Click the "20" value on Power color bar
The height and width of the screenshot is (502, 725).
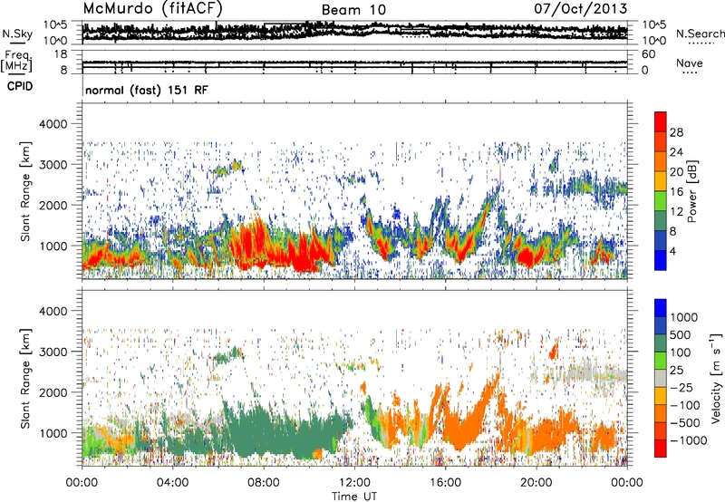(x=676, y=172)
